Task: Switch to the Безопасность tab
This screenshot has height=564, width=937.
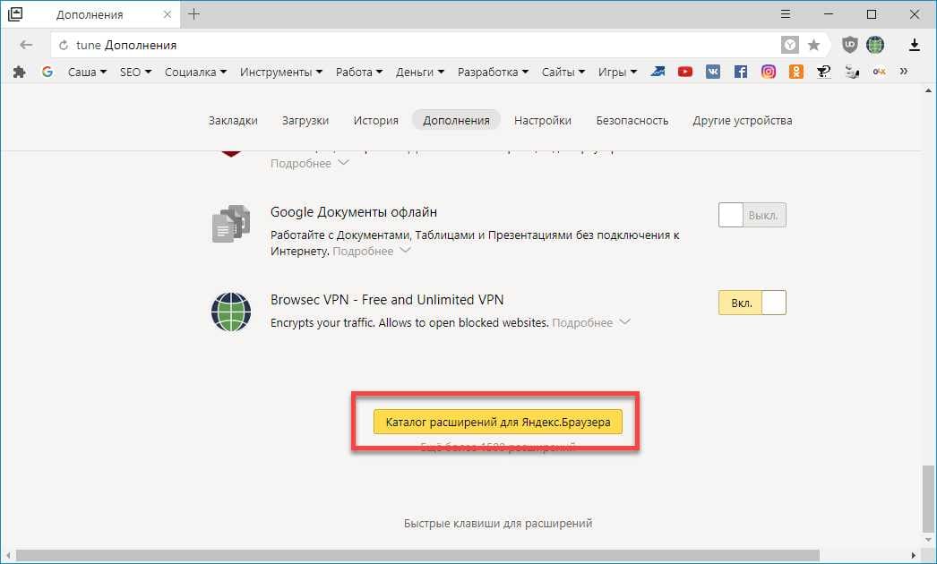Action: (632, 120)
